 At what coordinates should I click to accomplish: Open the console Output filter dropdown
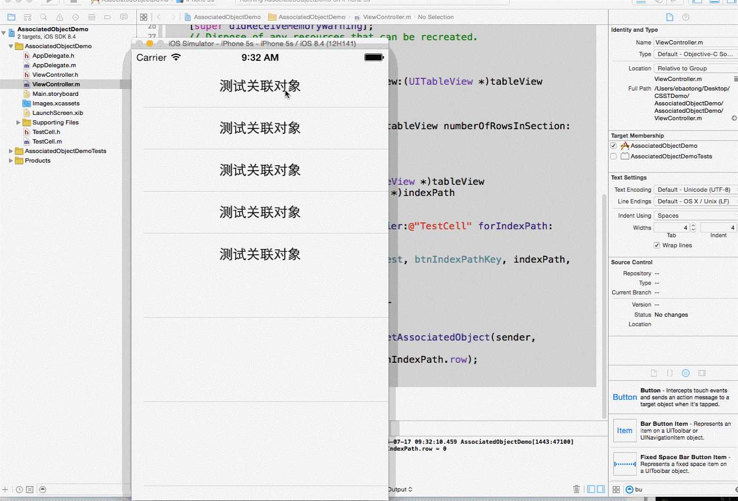pos(401,489)
